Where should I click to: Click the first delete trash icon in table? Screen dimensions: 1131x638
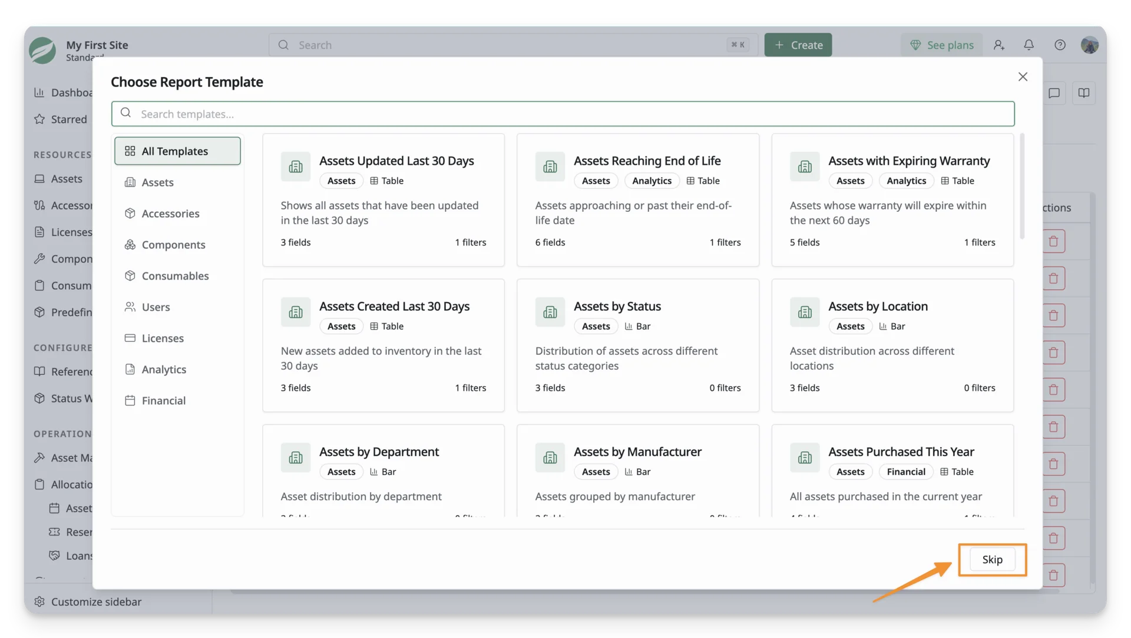[1053, 241]
